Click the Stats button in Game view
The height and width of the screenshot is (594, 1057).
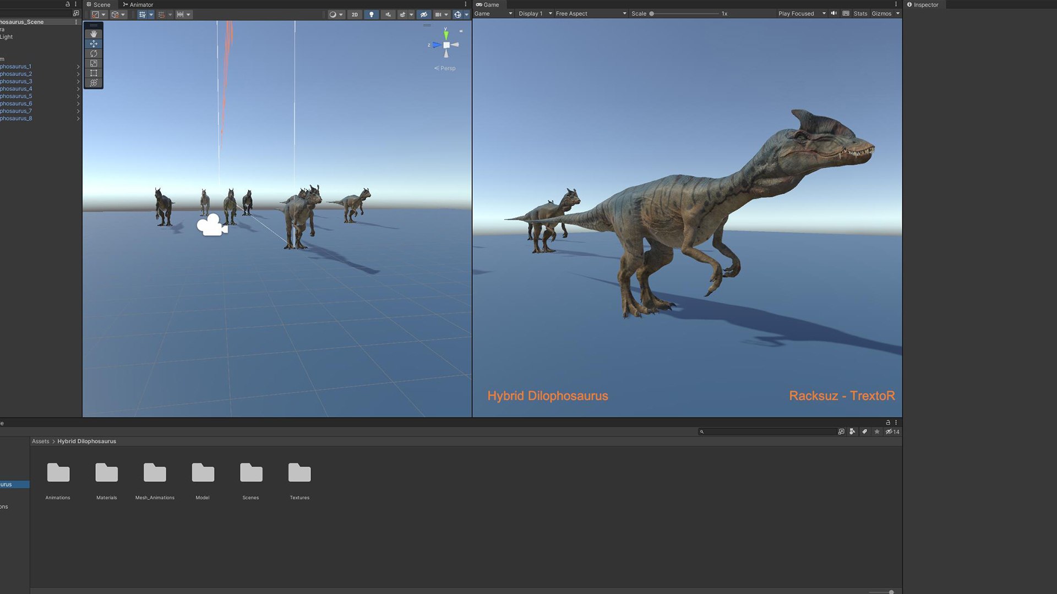point(860,13)
